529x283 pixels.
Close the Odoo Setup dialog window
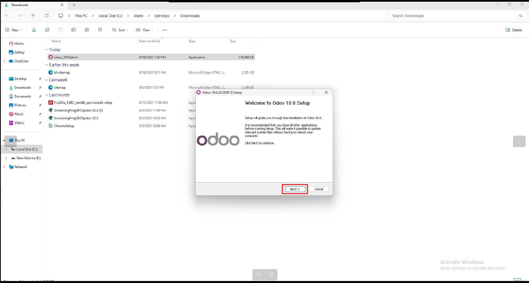tap(326, 92)
